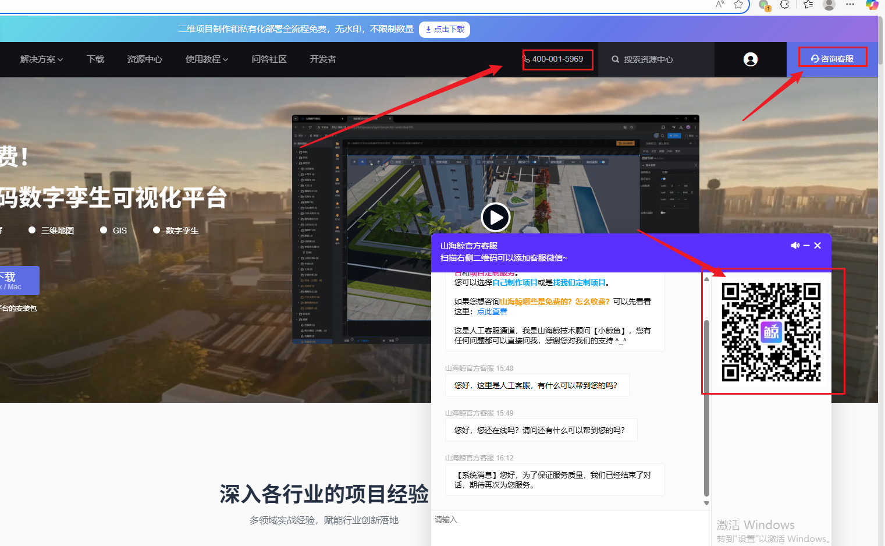Viewport: 885px width, 546px height.
Task: Click the chat scrollbar up arrow
Action: [707, 279]
